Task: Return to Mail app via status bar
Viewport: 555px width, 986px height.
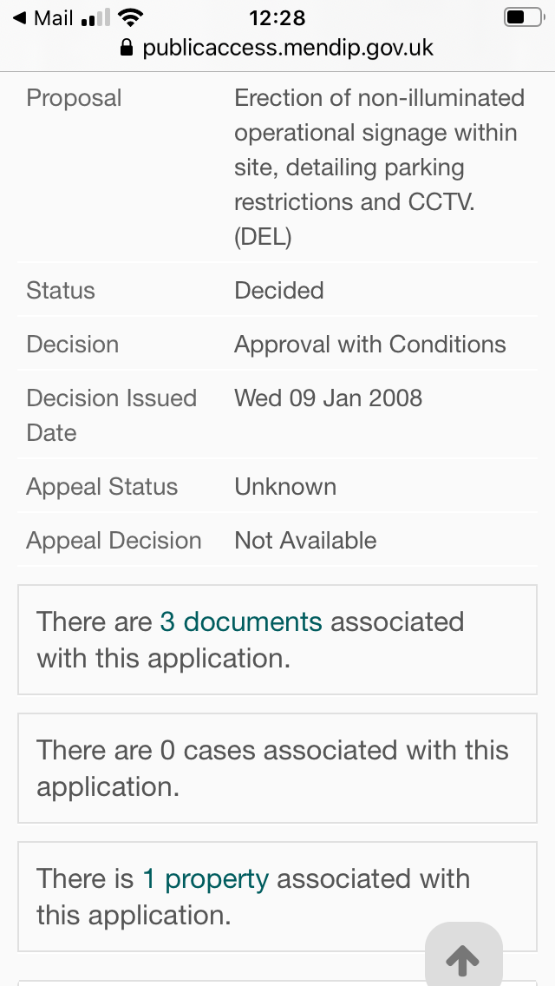Action: tap(43, 18)
